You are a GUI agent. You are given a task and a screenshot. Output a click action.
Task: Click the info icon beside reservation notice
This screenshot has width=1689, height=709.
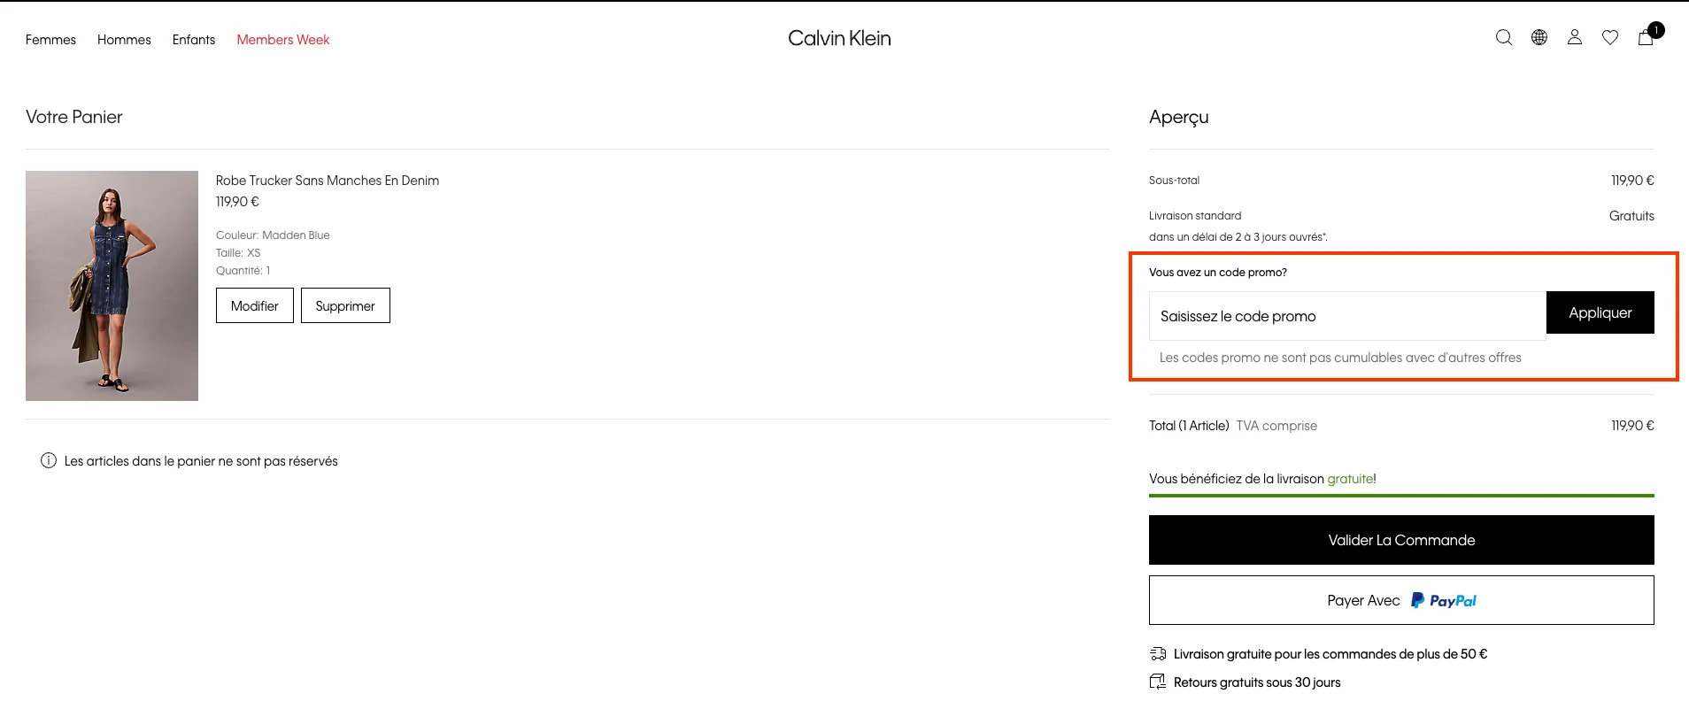coord(49,460)
